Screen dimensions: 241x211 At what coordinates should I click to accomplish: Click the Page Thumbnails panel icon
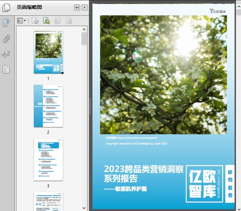pyautogui.click(x=6, y=8)
